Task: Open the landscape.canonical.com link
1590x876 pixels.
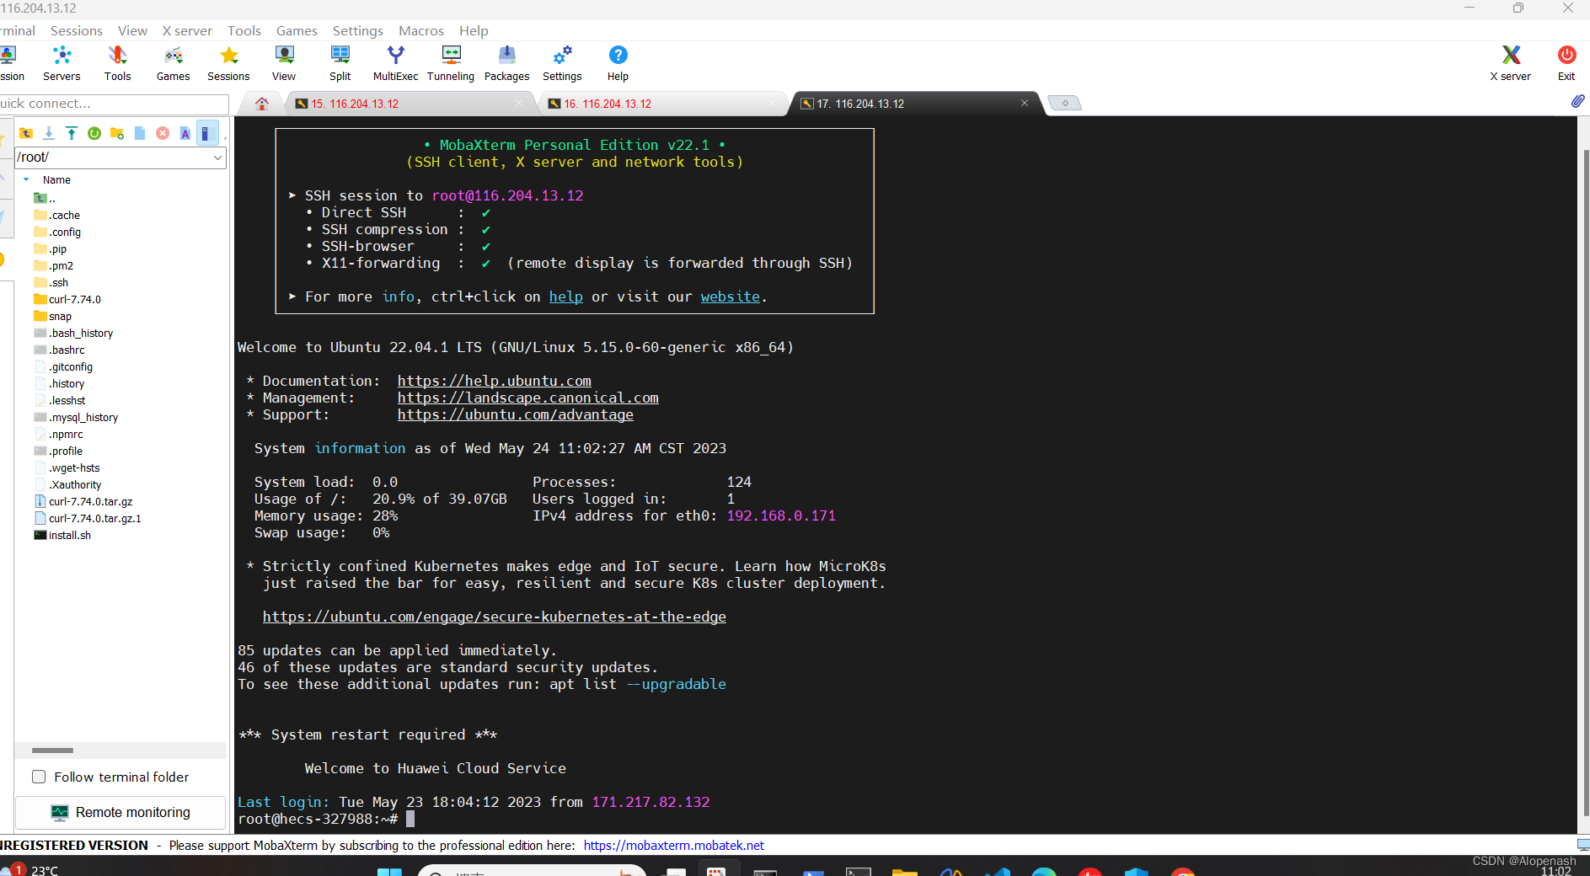Action: pos(527,398)
